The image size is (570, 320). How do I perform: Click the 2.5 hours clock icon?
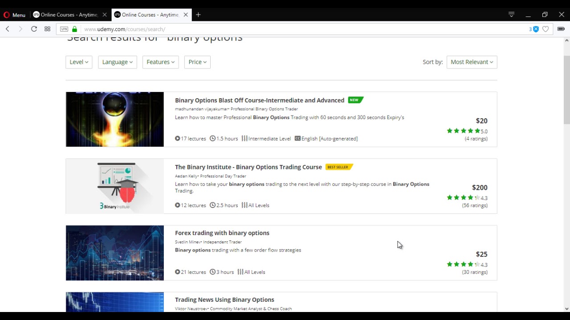(x=212, y=205)
